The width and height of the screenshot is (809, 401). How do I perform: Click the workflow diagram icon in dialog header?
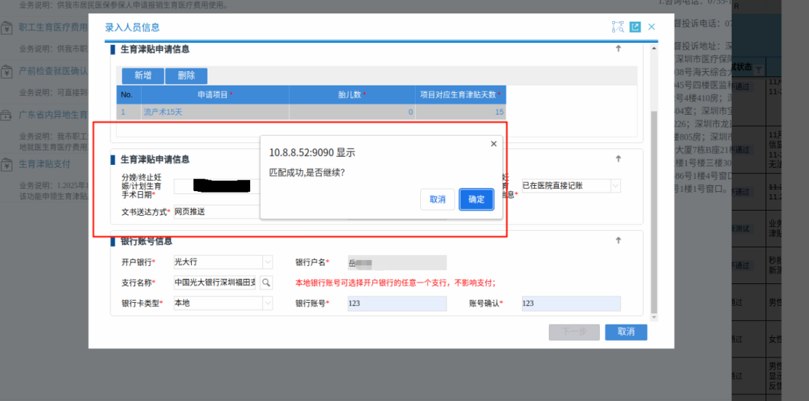(x=618, y=27)
